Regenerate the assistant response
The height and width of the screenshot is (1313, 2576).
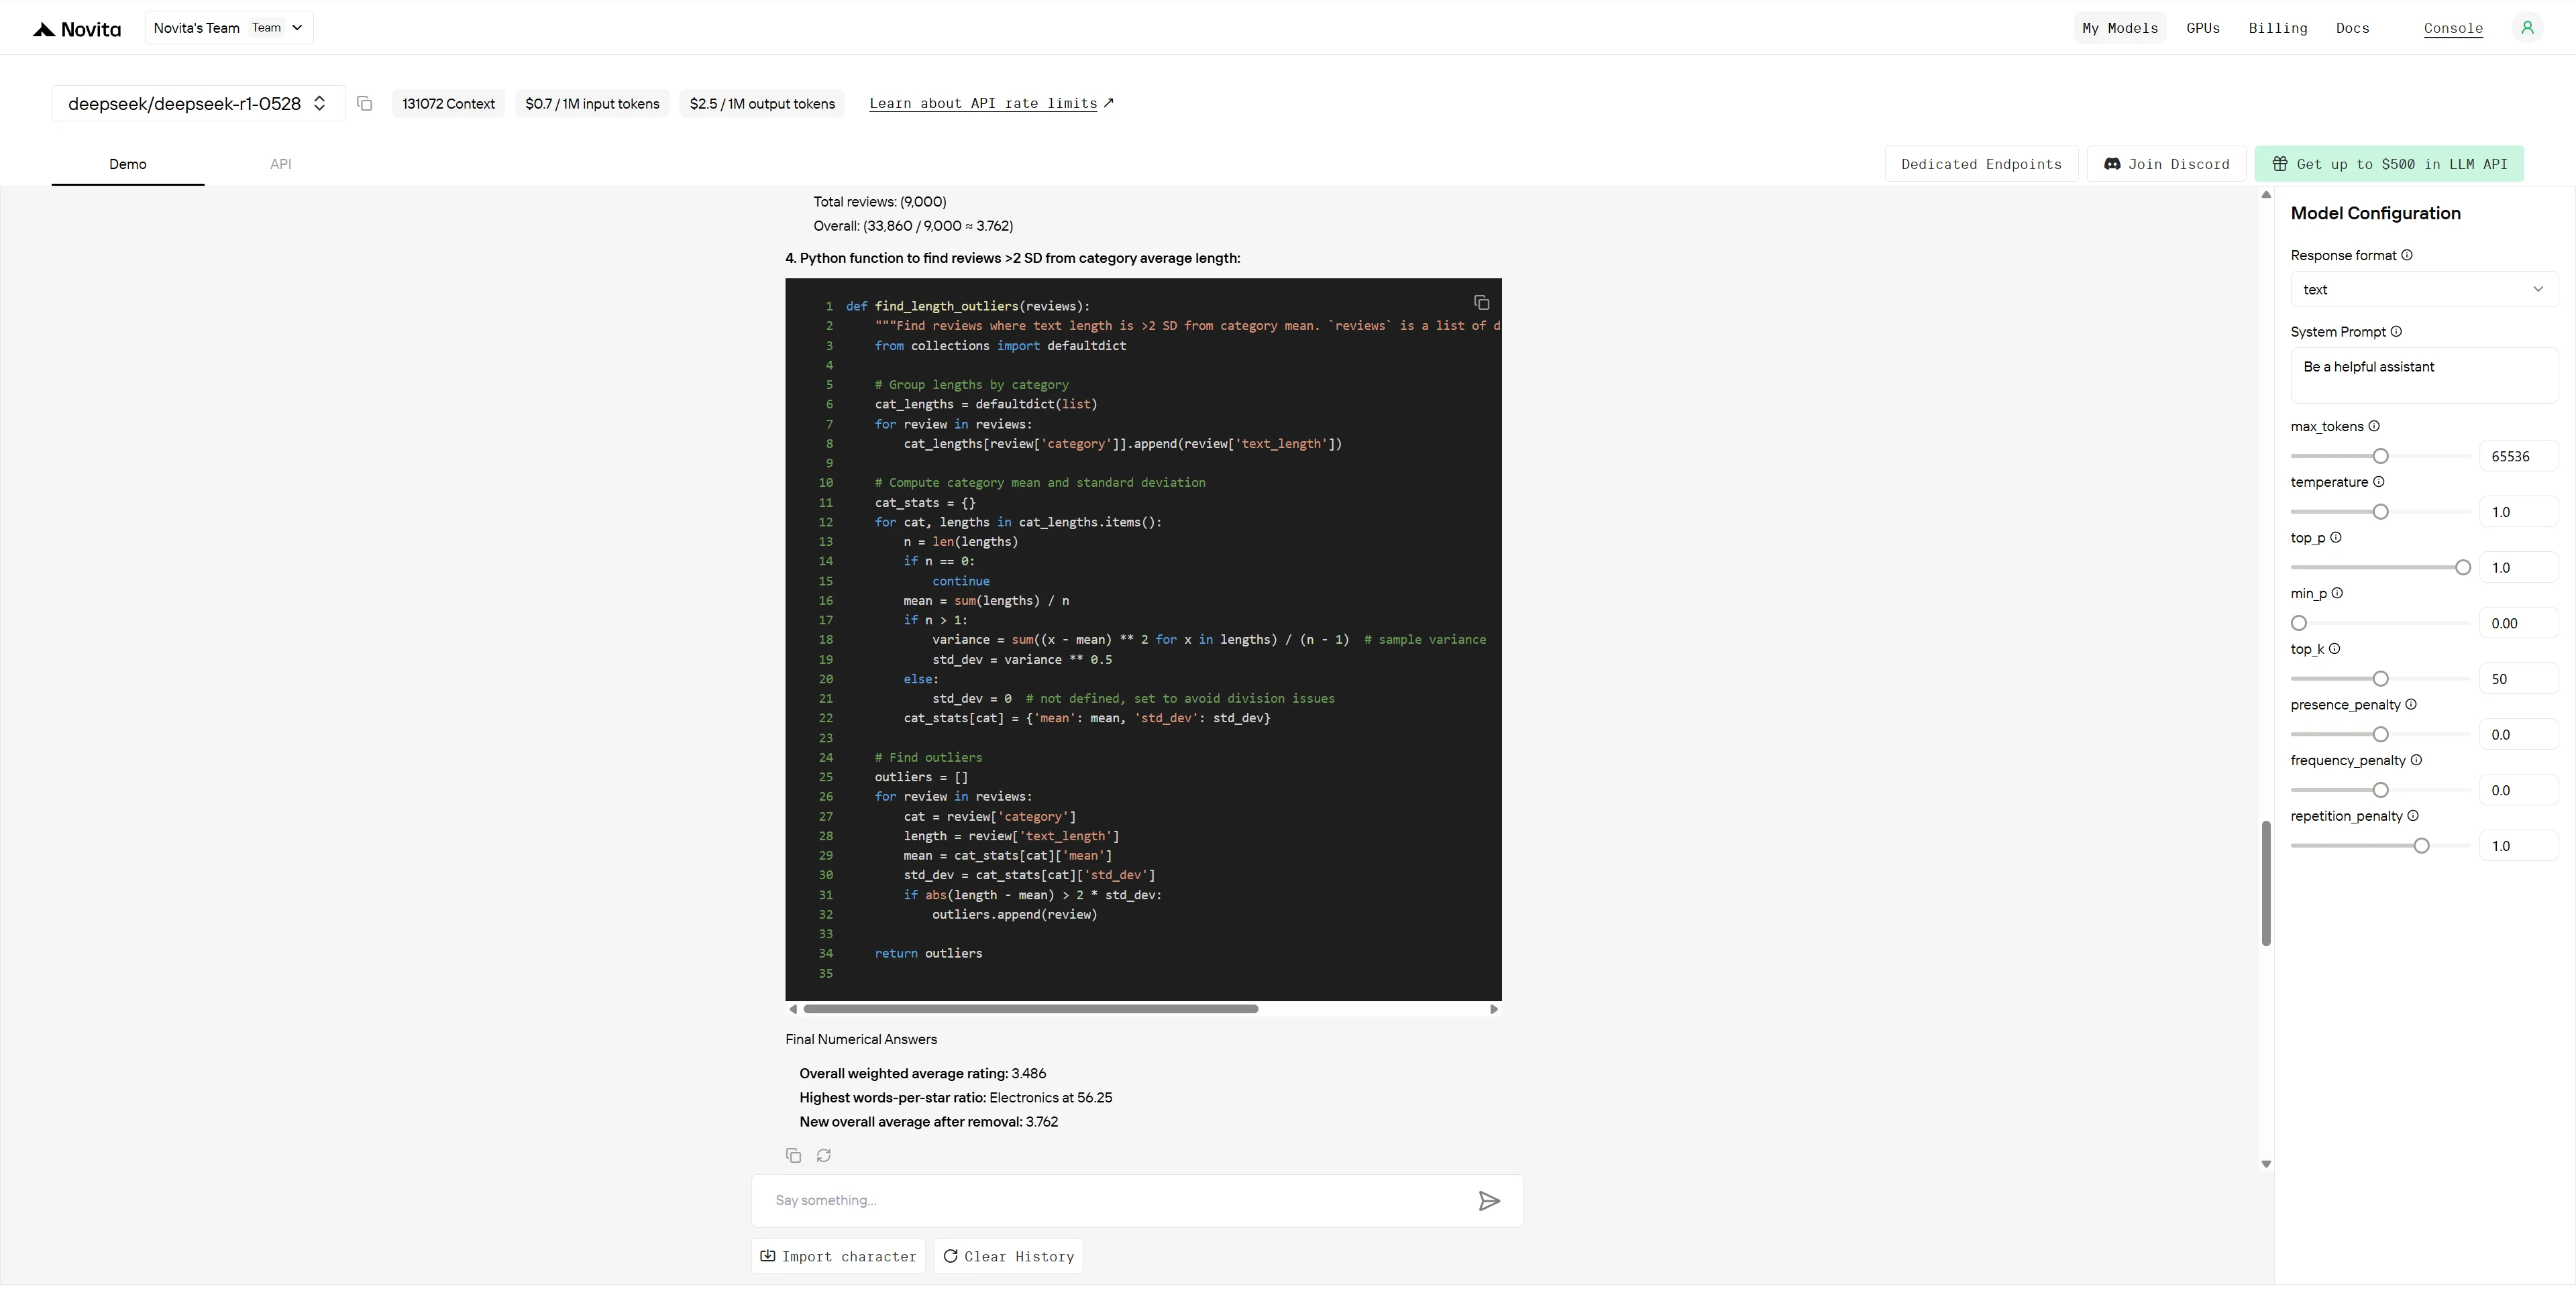pos(824,1155)
